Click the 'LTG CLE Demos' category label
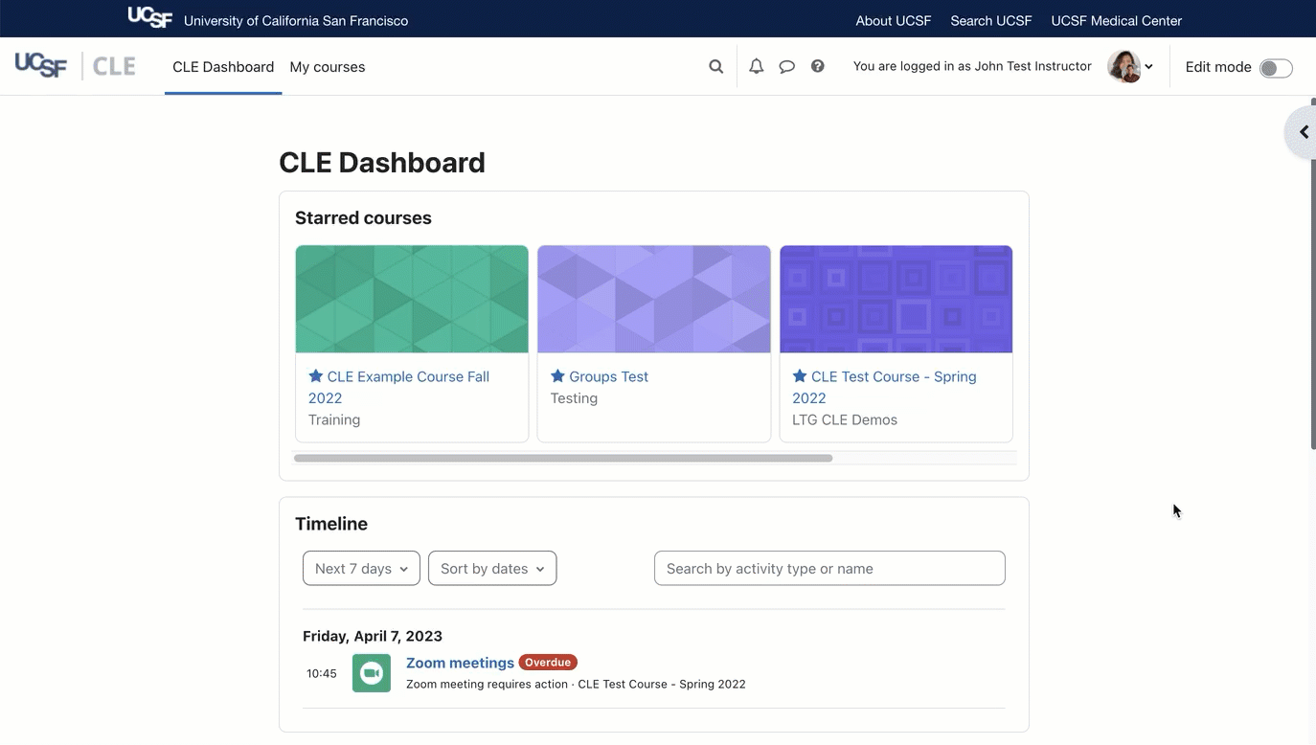The width and height of the screenshot is (1316, 745). click(x=845, y=419)
